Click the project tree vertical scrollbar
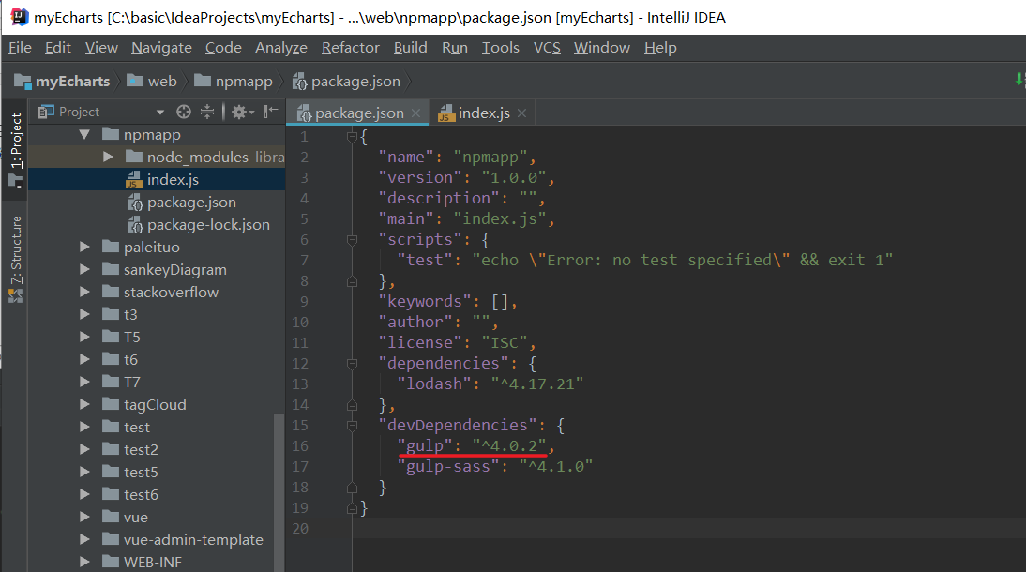This screenshot has width=1026, height=572. (x=279, y=490)
